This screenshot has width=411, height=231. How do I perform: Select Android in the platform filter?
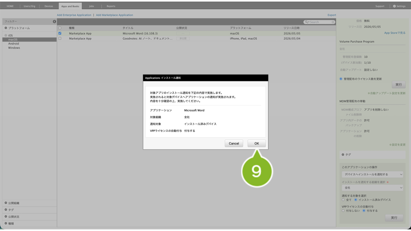pos(13,44)
